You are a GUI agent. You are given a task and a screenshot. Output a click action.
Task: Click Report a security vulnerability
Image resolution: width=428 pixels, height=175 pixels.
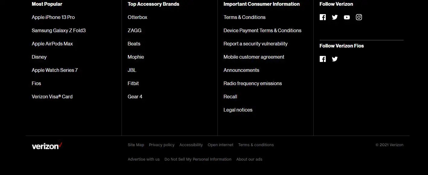tap(255, 44)
